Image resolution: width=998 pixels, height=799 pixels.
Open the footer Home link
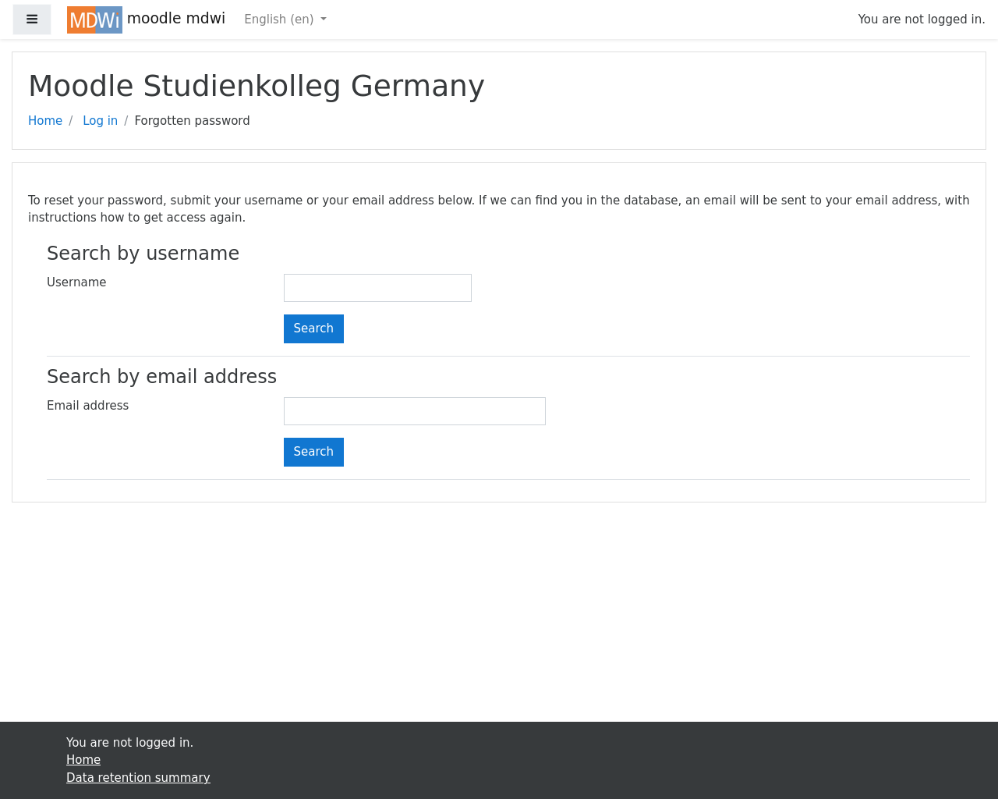click(x=83, y=760)
